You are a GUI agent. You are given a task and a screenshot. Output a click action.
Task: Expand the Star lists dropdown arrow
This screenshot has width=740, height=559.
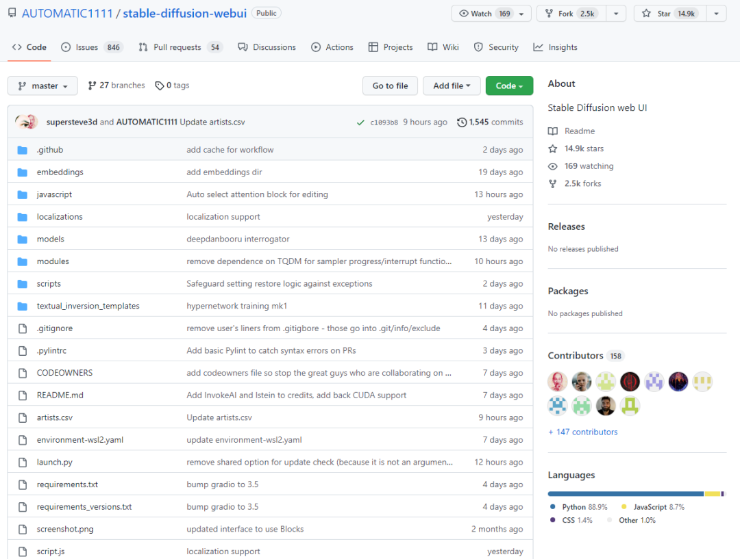[x=717, y=14]
